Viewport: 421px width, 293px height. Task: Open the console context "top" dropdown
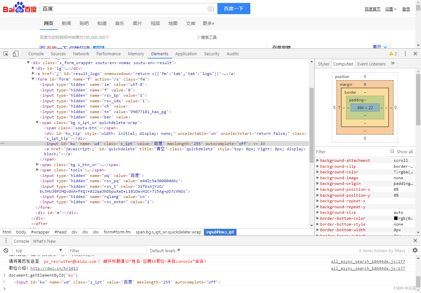click(x=39, y=251)
